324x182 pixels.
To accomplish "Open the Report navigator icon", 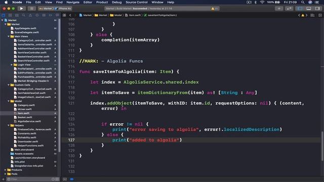I will 57,15.
